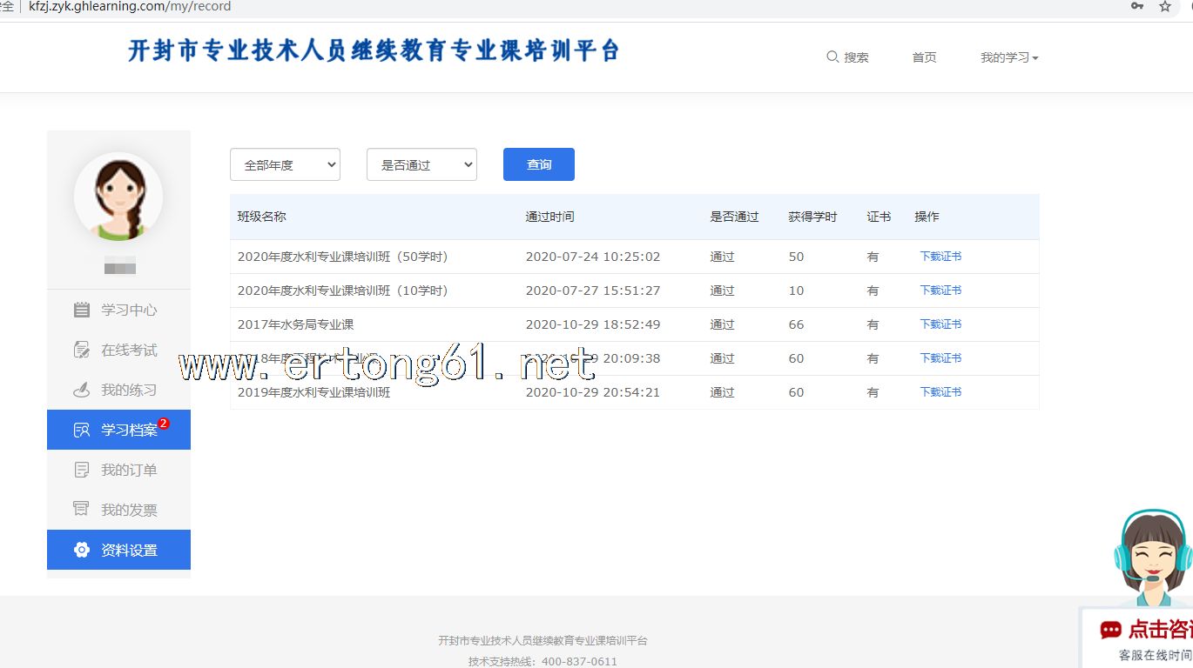
Task: Click the 我的发票 invoice icon
Action: coord(82,511)
